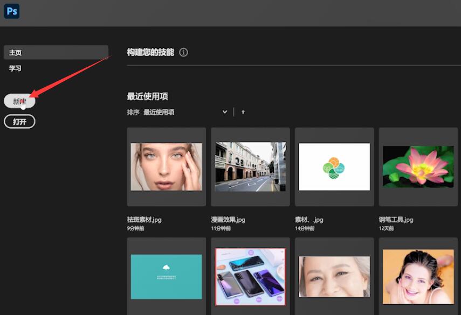The height and width of the screenshot is (315, 461).
Task: Click the file name 祛斑素材.jpg
Action: [x=144, y=220]
